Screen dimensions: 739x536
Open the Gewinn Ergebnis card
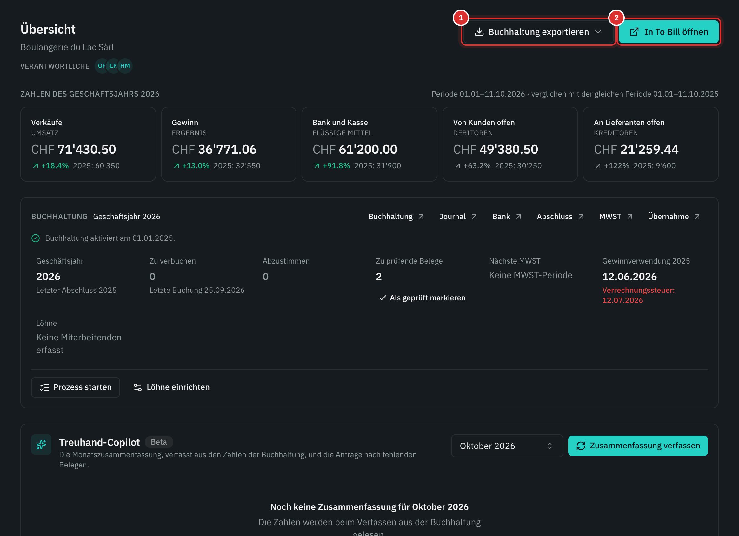(x=229, y=144)
